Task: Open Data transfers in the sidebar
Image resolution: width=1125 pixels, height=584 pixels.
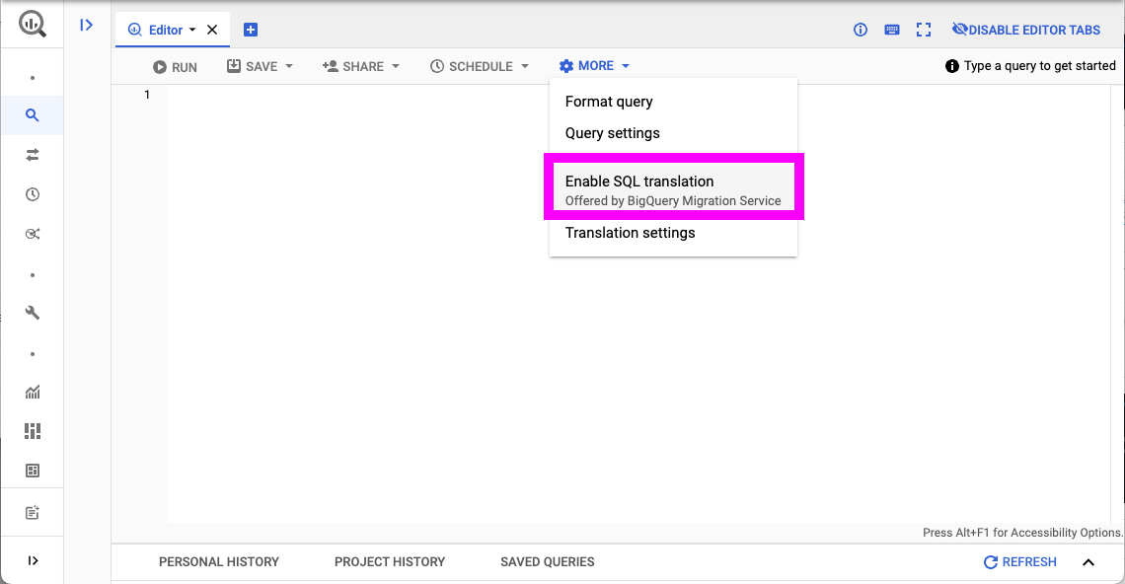Action: point(32,155)
